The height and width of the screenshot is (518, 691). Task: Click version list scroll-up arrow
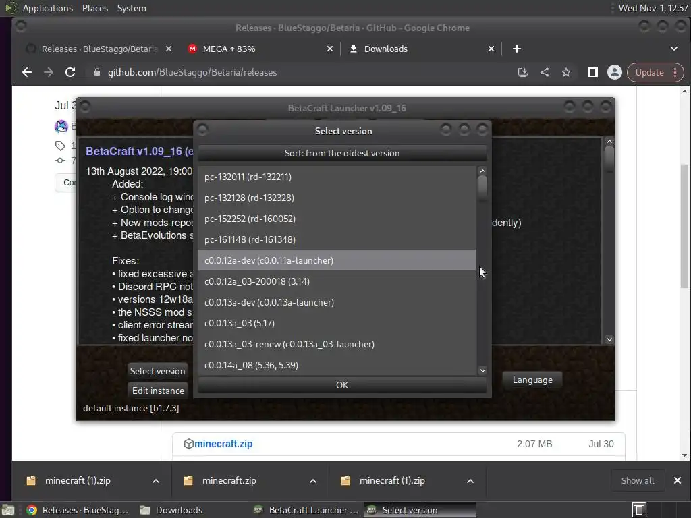(x=482, y=171)
